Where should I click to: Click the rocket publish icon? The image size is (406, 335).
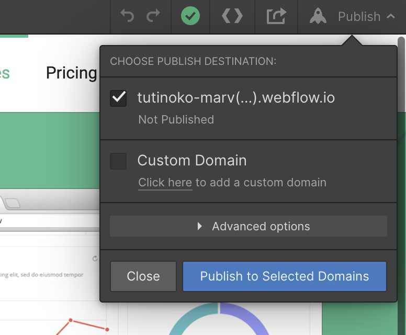(318, 16)
